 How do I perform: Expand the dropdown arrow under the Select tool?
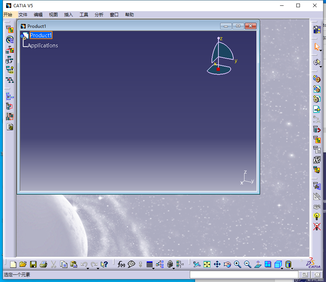321,50
